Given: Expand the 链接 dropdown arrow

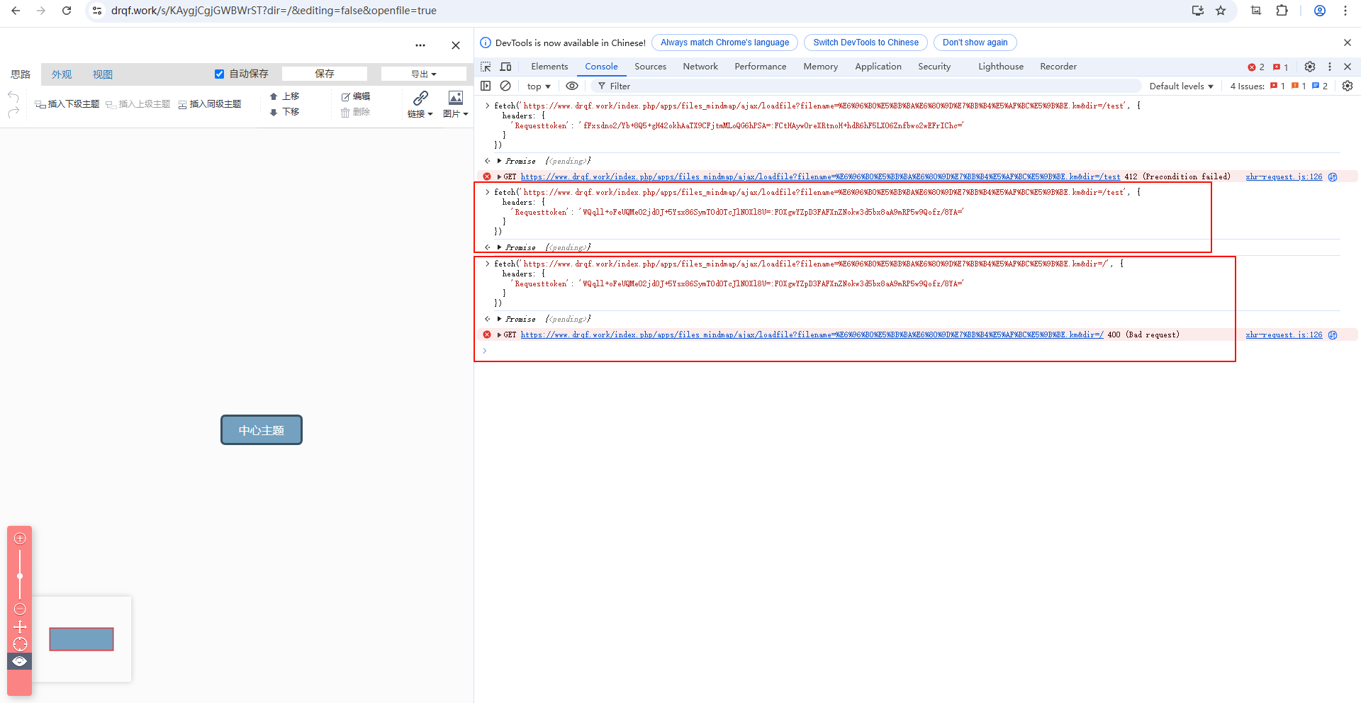Looking at the screenshot, I should (430, 114).
